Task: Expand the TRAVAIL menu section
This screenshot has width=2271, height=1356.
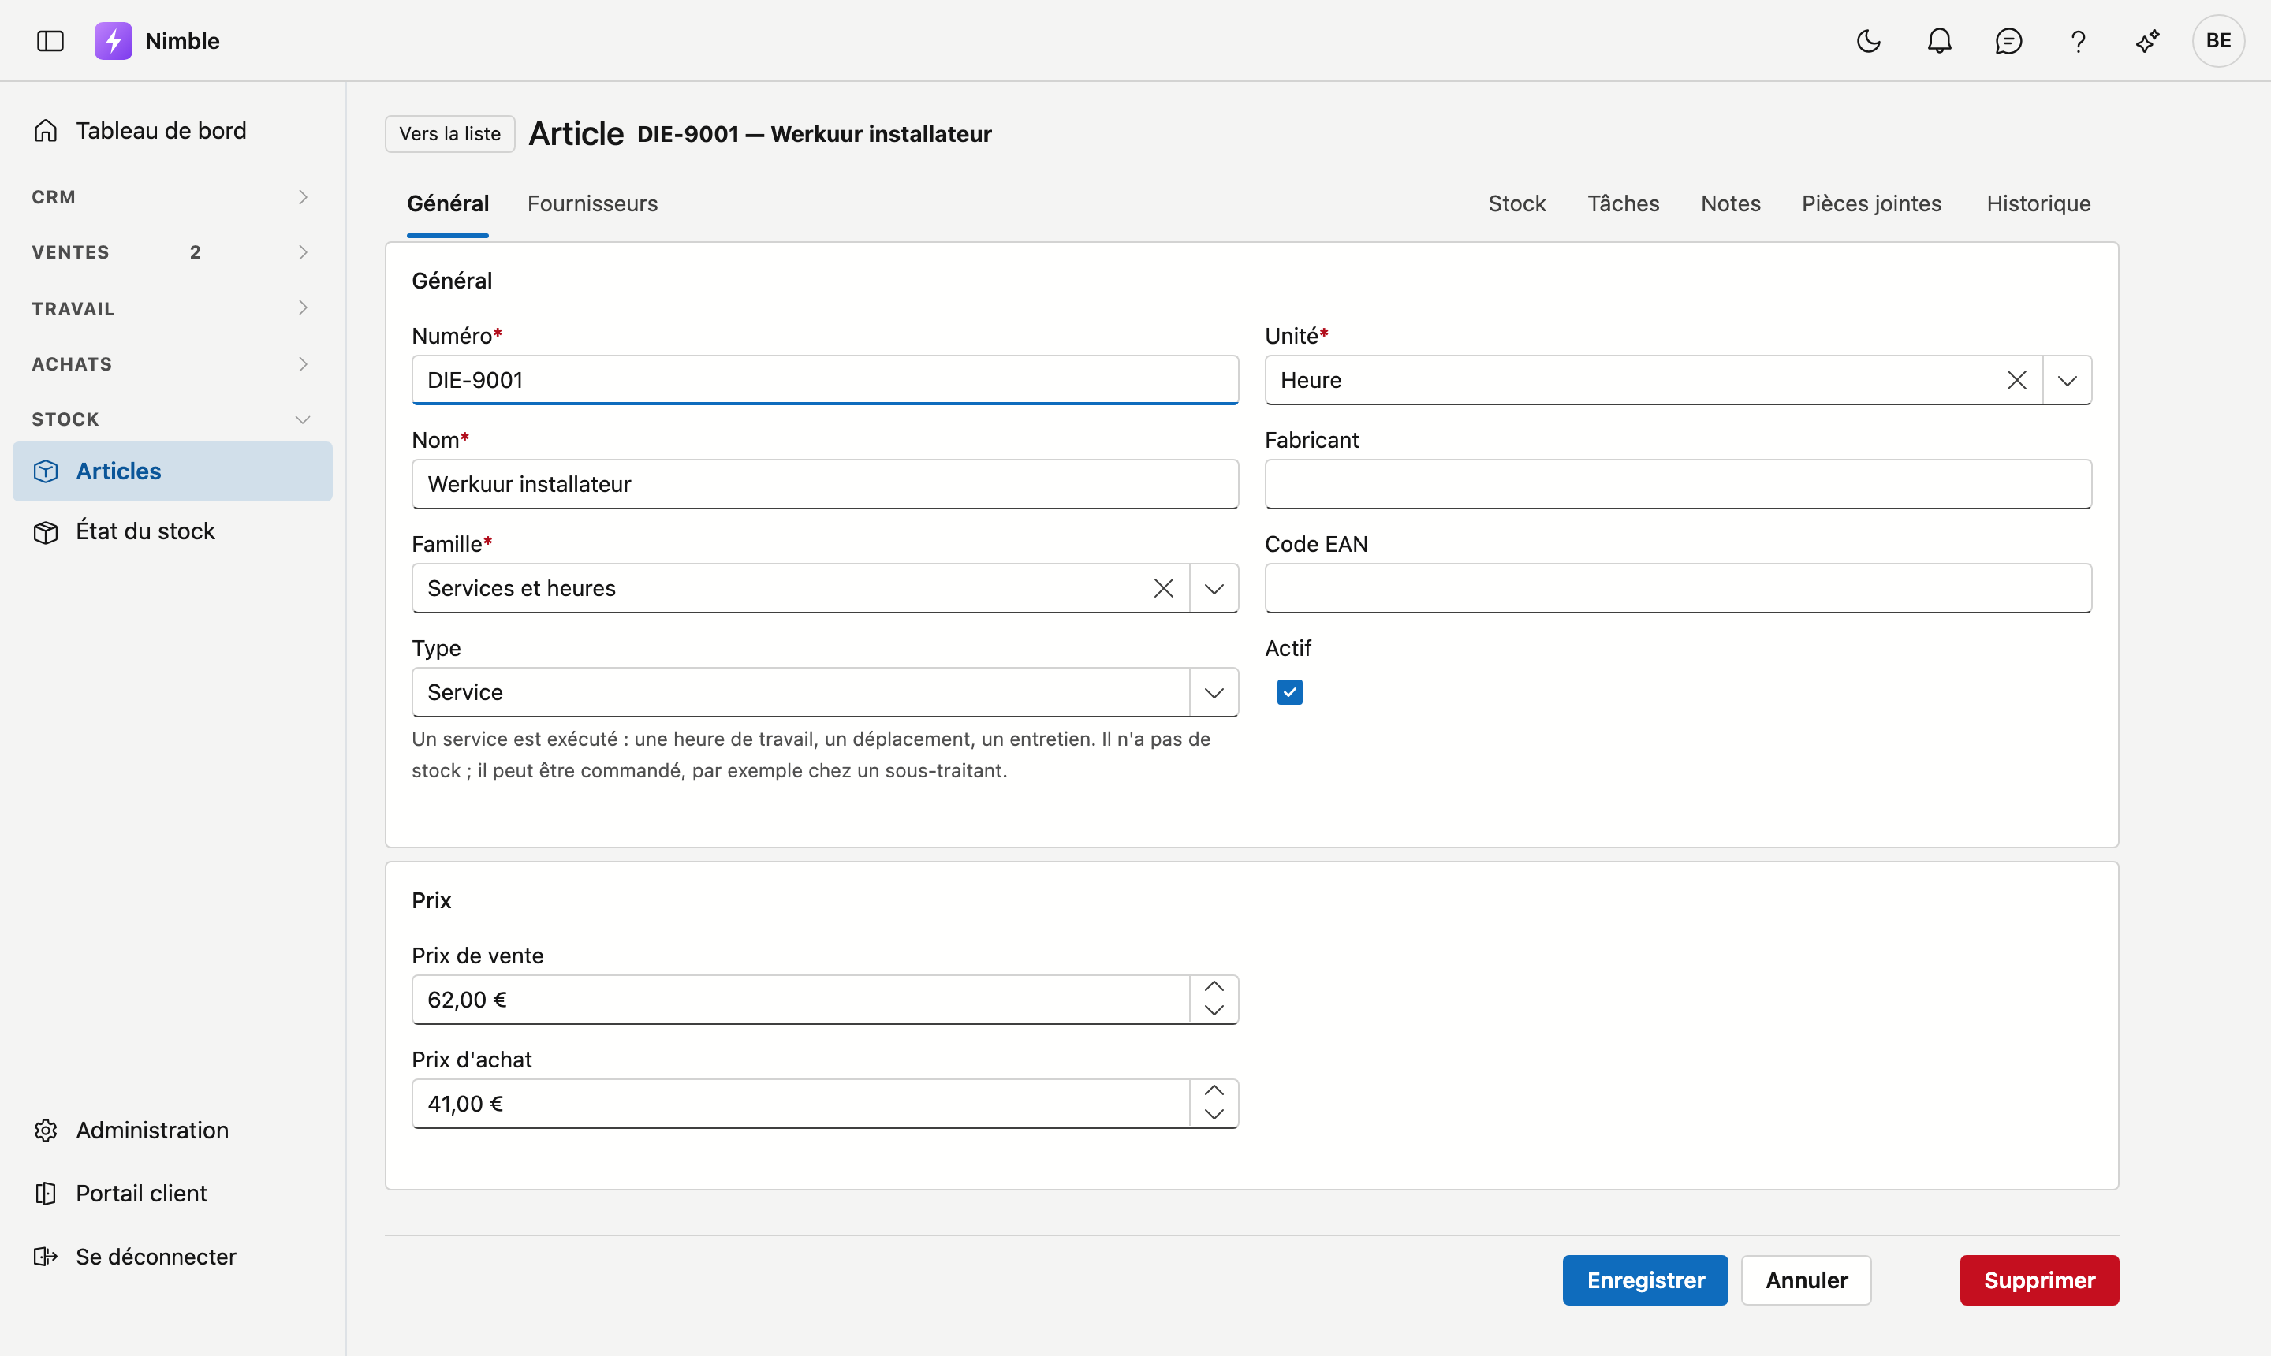Action: (173, 309)
